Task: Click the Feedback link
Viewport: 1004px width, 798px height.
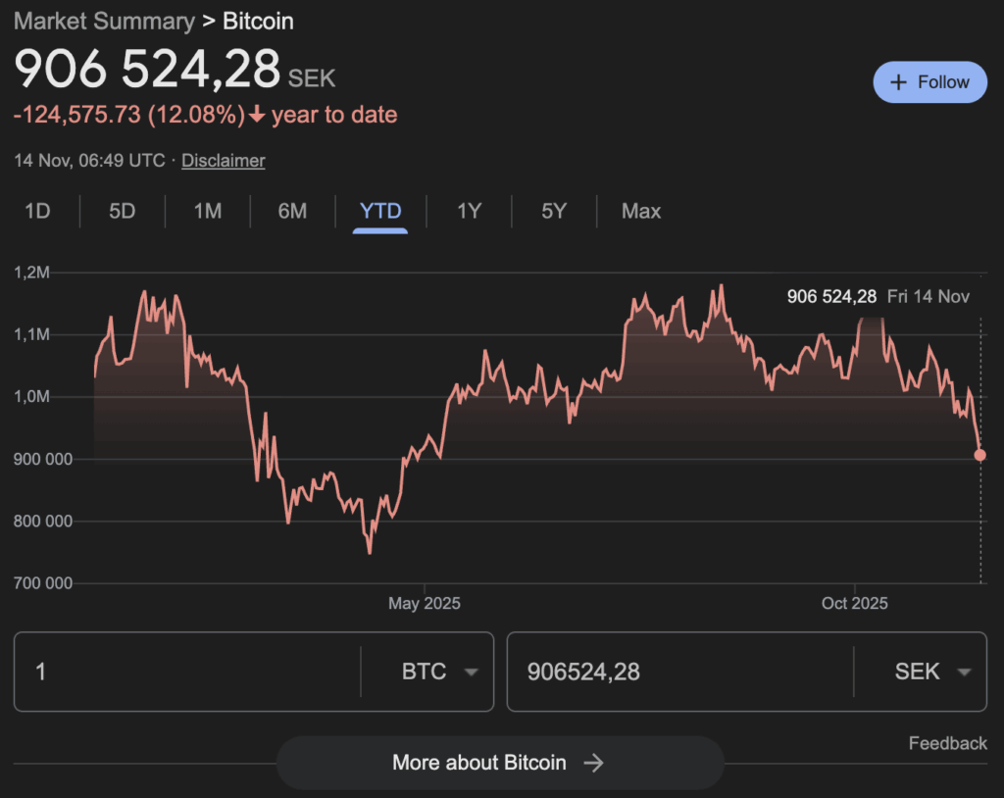Action: (x=947, y=743)
